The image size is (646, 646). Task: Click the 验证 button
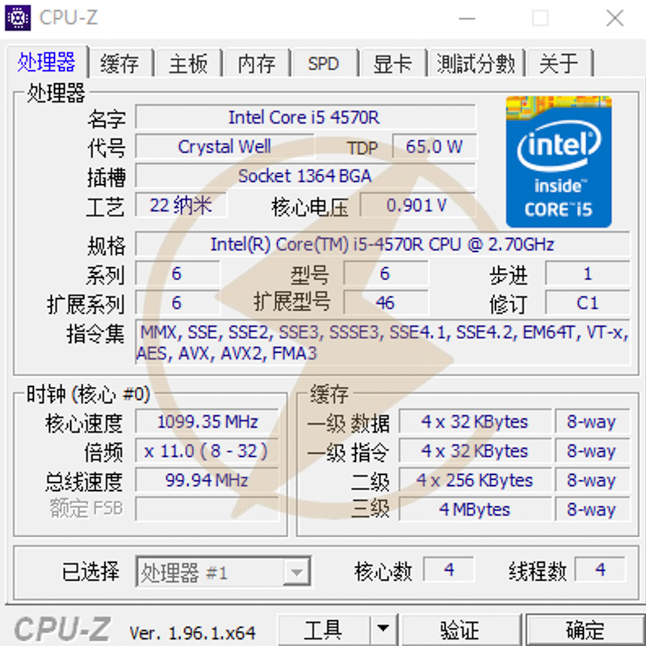tap(459, 630)
